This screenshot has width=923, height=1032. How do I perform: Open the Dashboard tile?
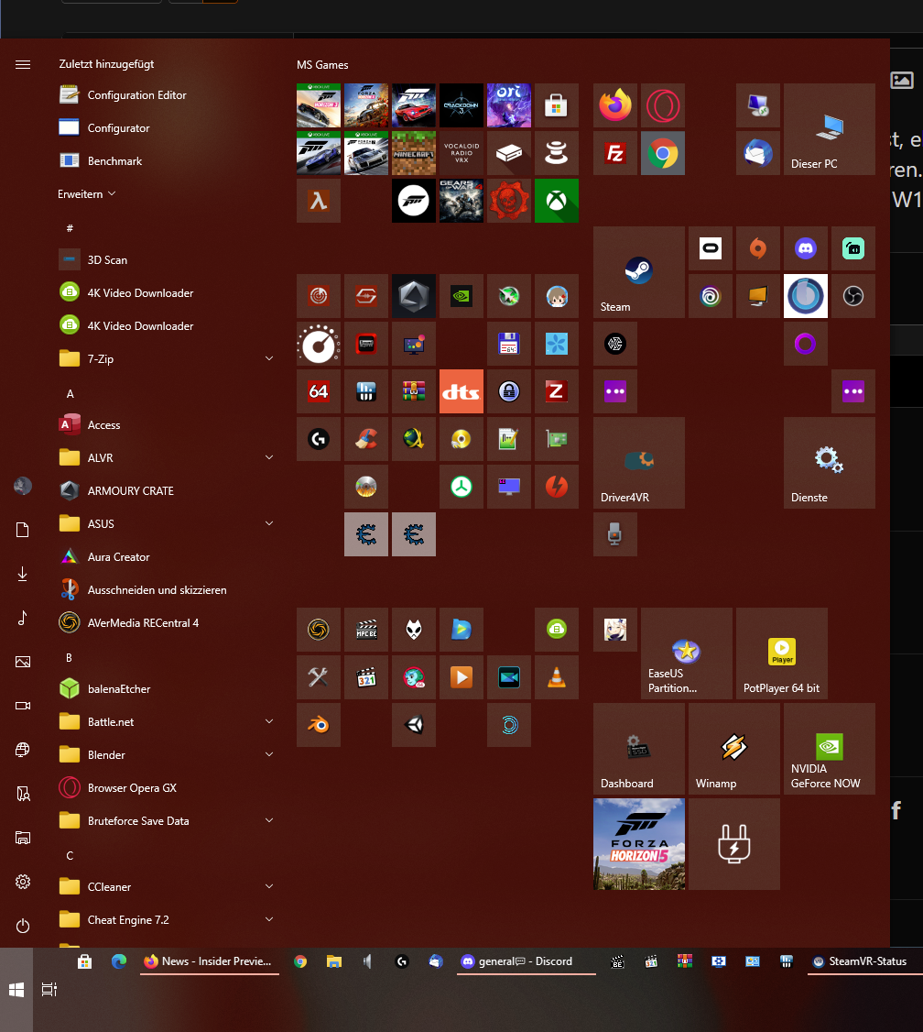[639, 749]
